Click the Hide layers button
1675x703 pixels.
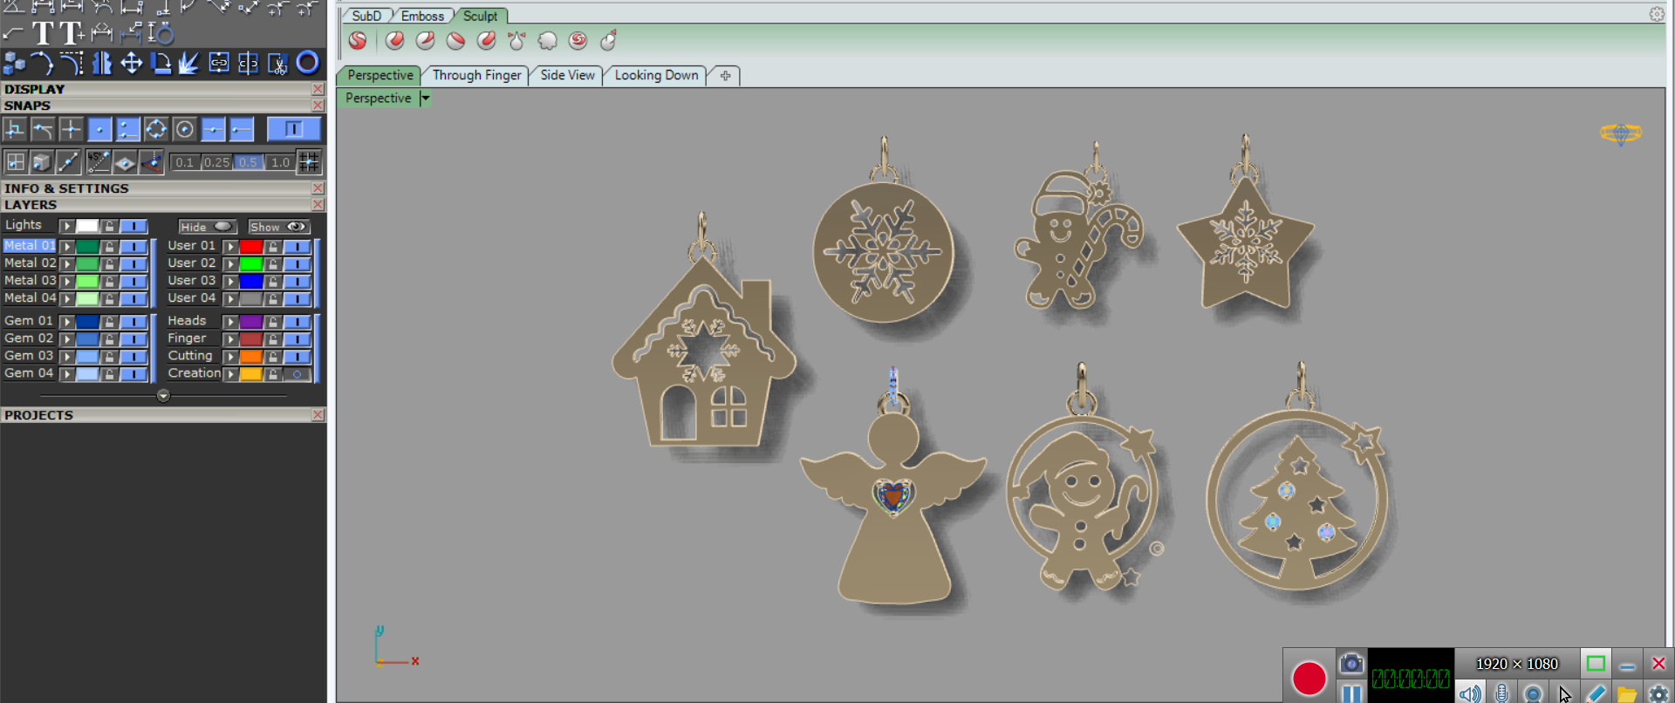pos(207,227)
